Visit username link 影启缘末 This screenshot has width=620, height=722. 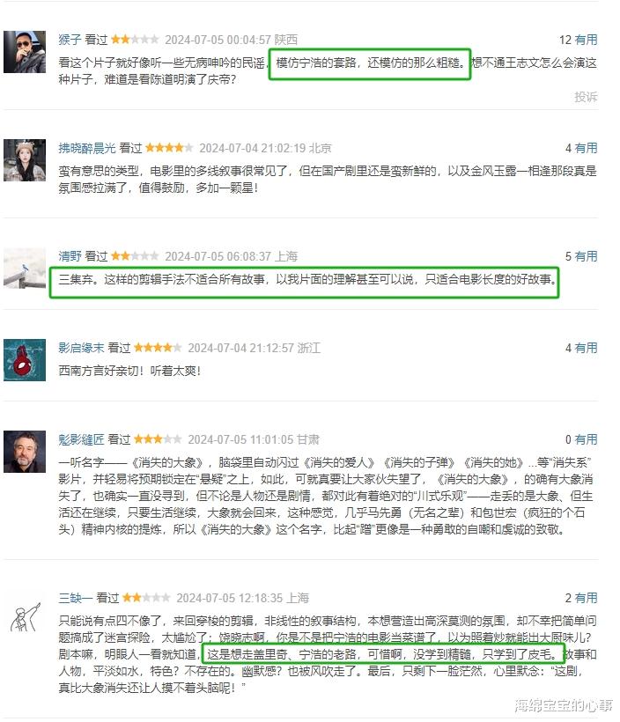click(x=81, y=348)
